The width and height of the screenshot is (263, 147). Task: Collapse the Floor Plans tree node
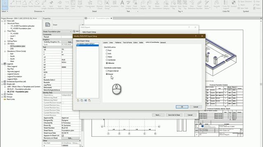click(x=5, y=31)
